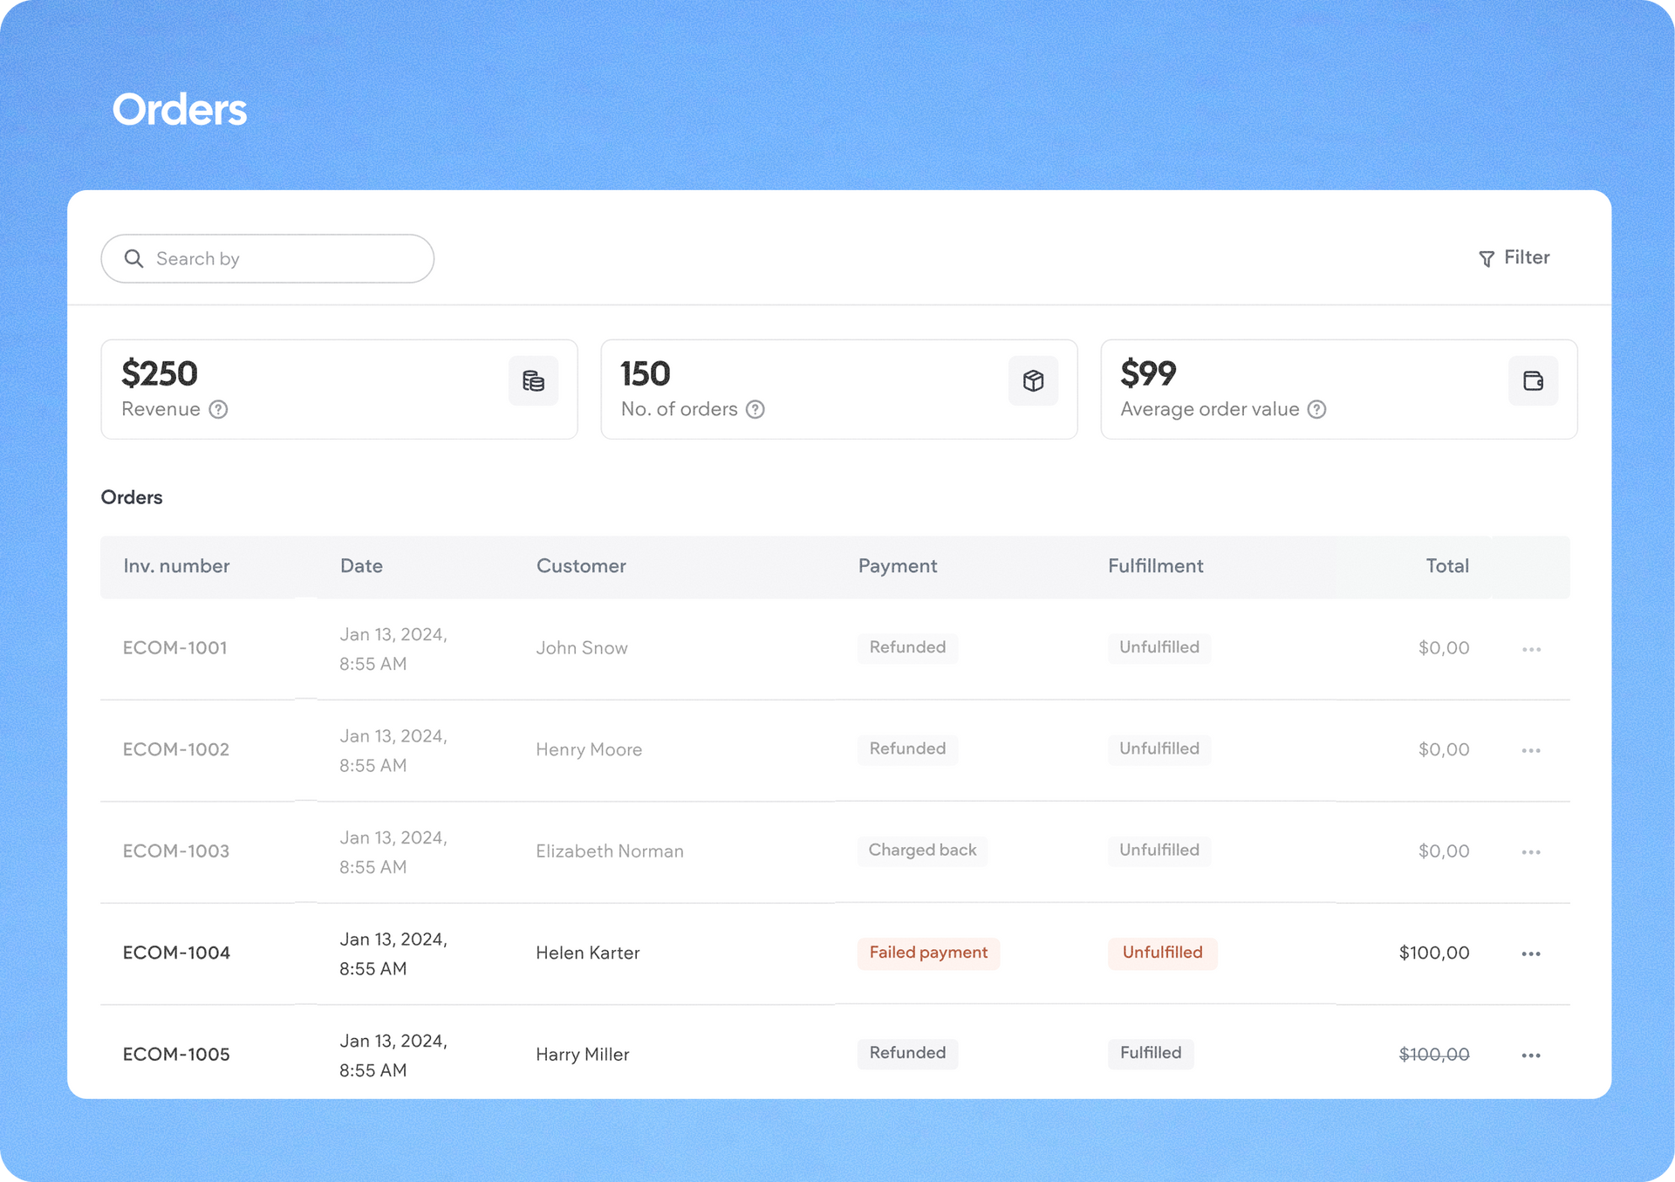
Task: Click the Total column header
Action: point(1446,566)
